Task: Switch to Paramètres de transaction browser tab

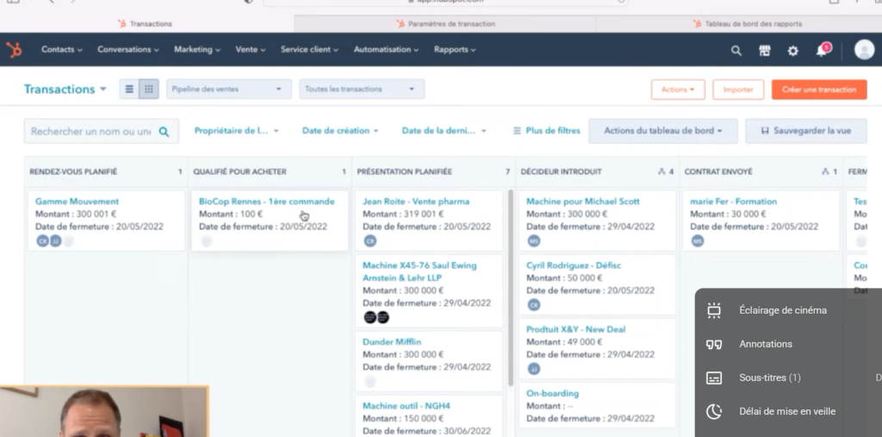Action: pyautogui.click(x=444, y=23)
